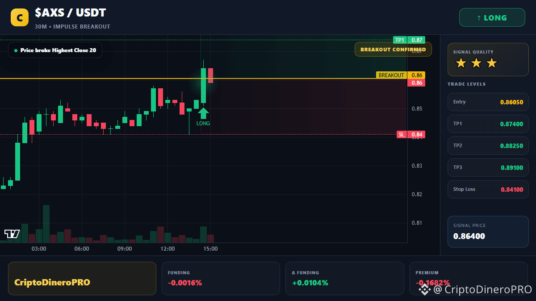Click the first signal quality star
This screenshot has height=301, width=536.
[461, 63]
